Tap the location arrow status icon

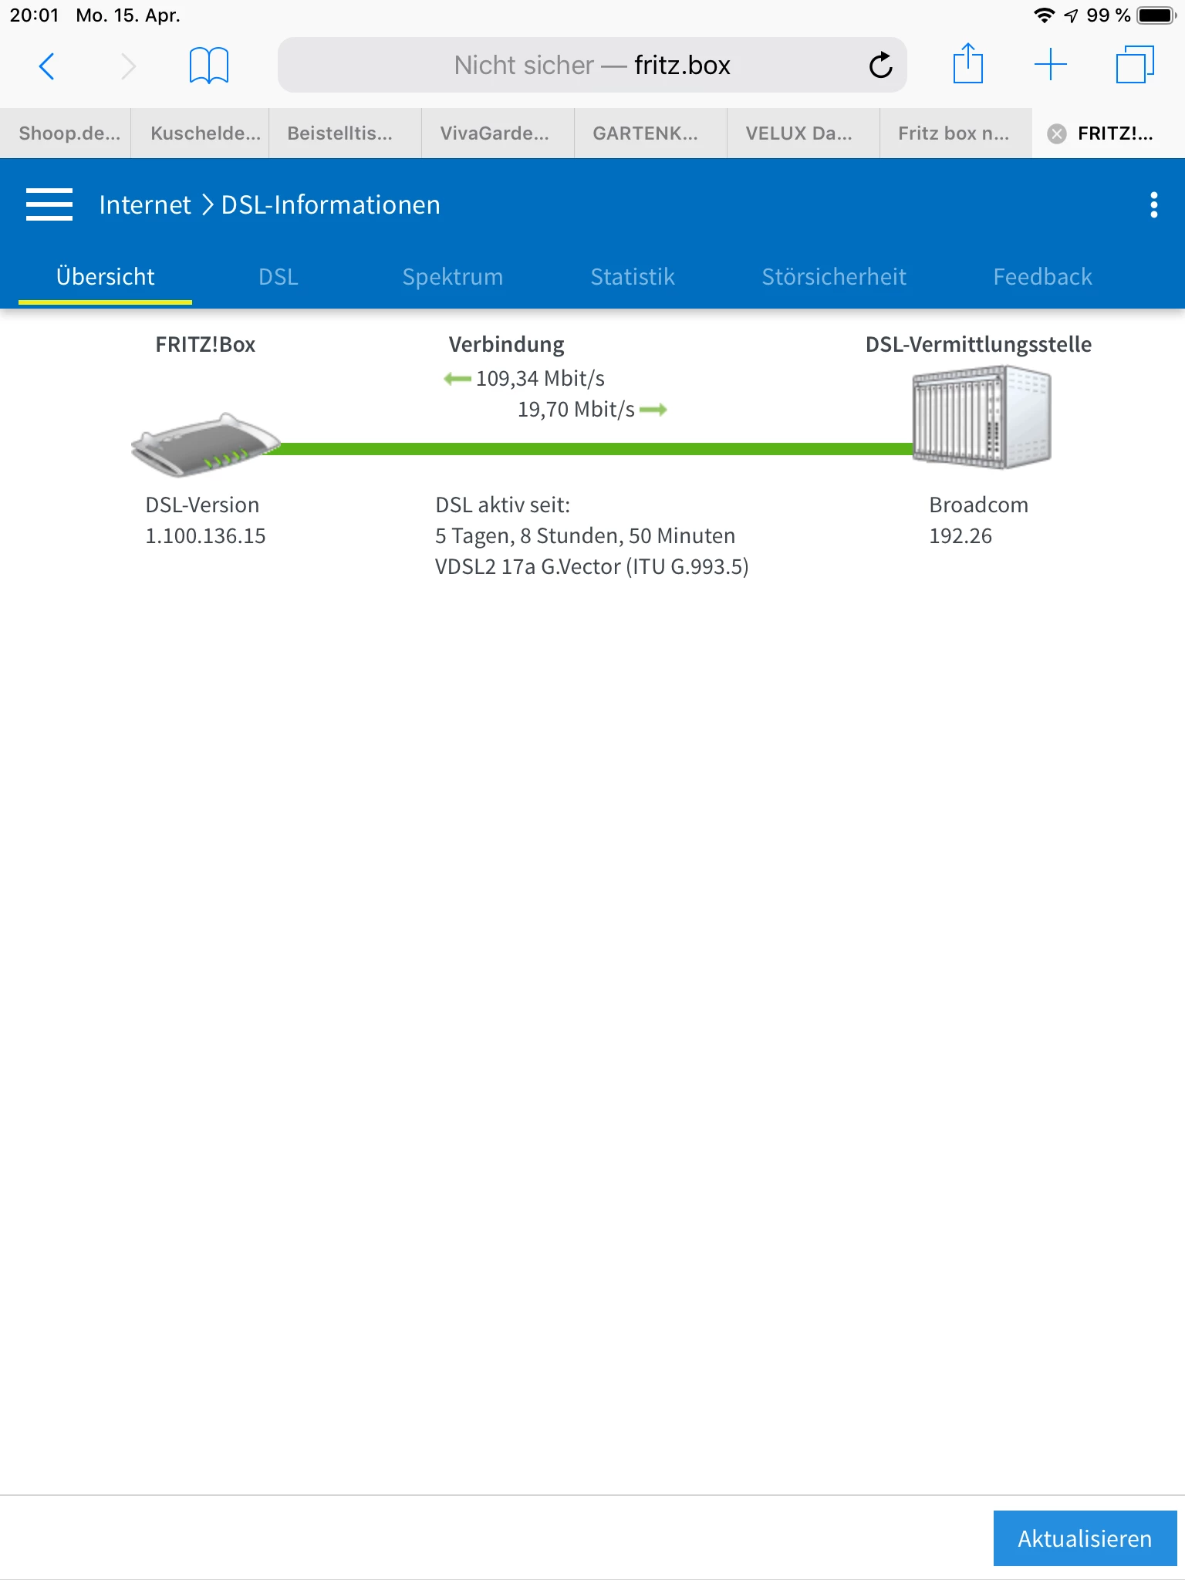click(x=1071, y=15)
